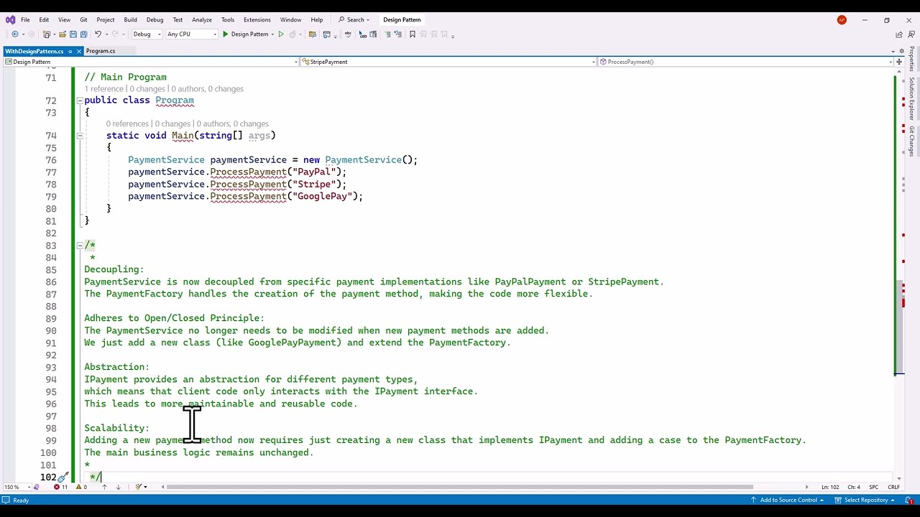Viewport: 920px width, 517px height.
Task: Click the warning count triangle indicator
Action: point(82,487)
